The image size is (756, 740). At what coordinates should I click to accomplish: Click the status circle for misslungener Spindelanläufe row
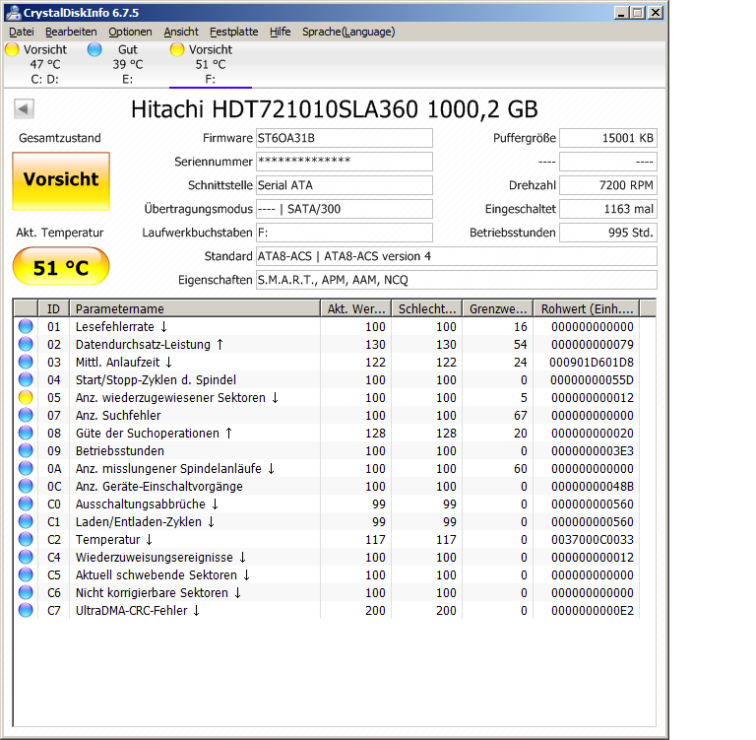point(26,469)
